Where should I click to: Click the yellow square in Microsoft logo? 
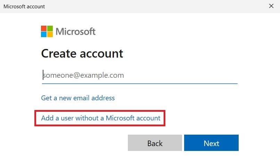50,34
